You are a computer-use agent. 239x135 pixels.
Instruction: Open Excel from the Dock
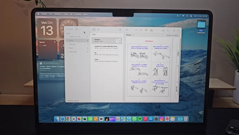tap(85, 119)
